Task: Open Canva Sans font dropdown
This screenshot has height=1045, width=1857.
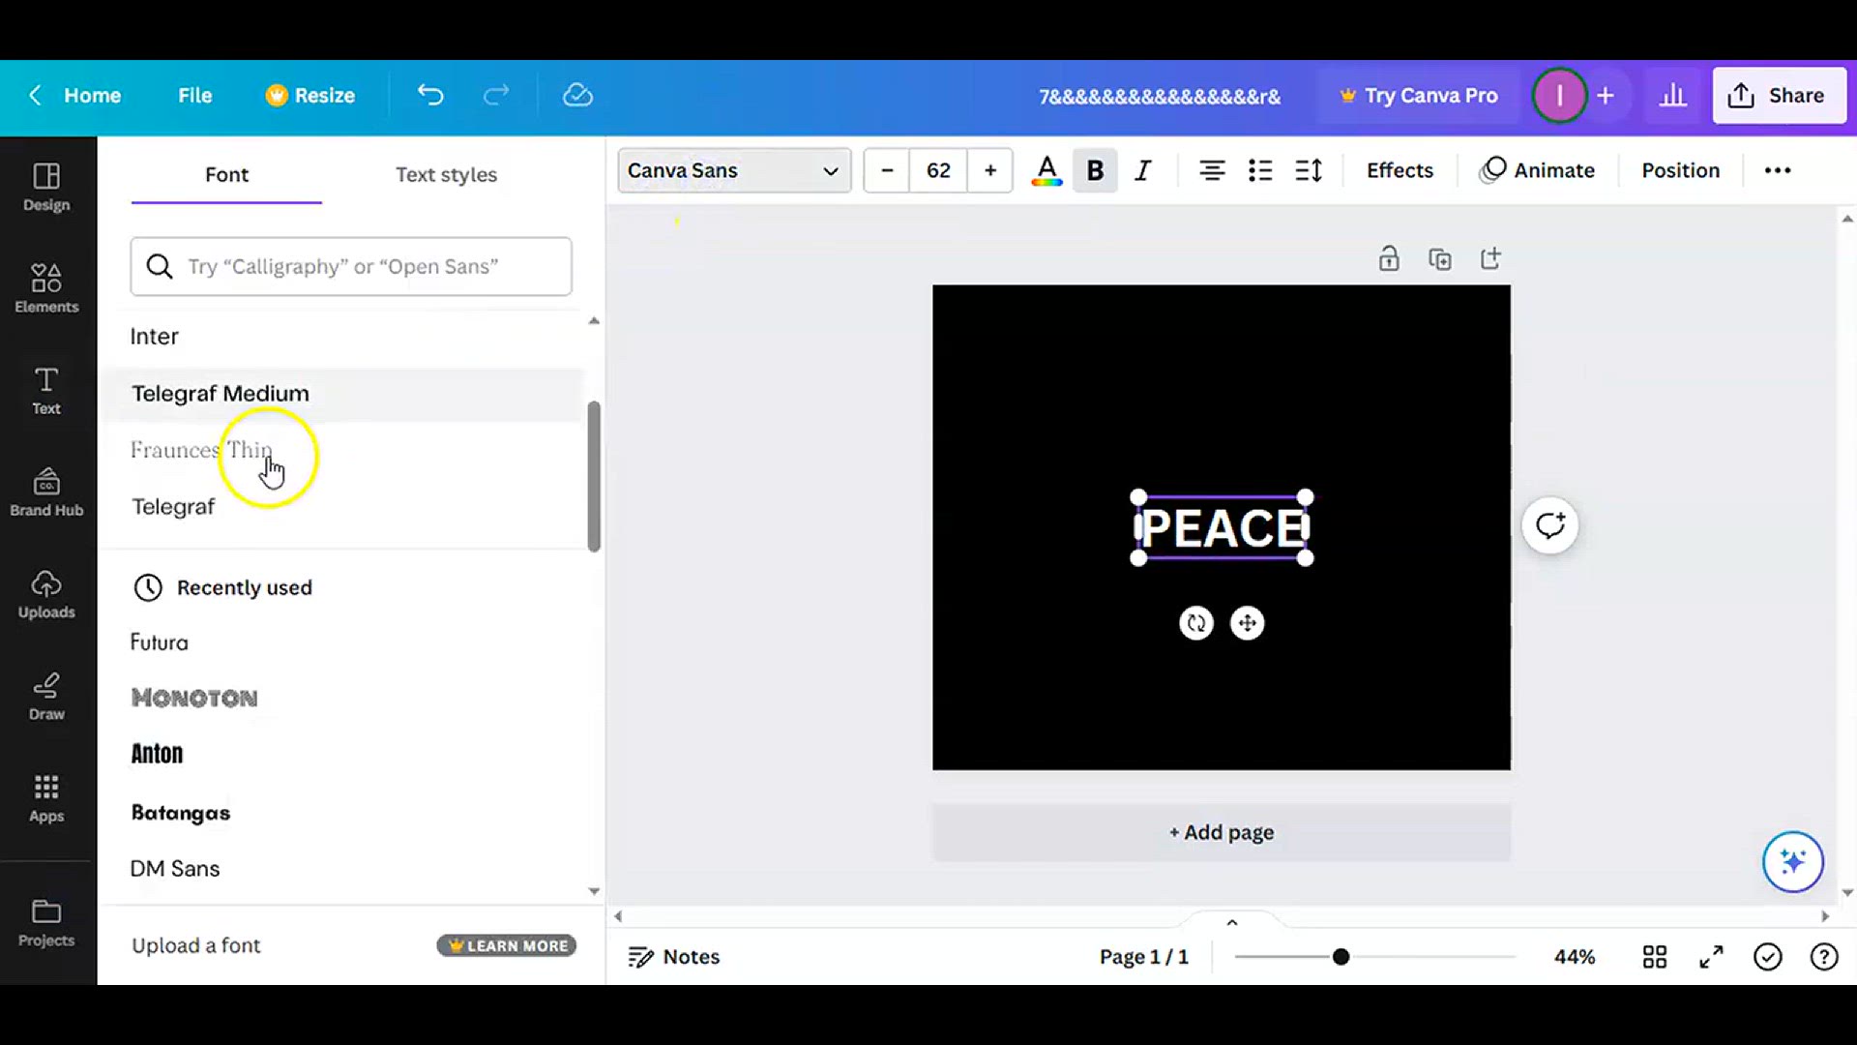Action: click(734, 170)
